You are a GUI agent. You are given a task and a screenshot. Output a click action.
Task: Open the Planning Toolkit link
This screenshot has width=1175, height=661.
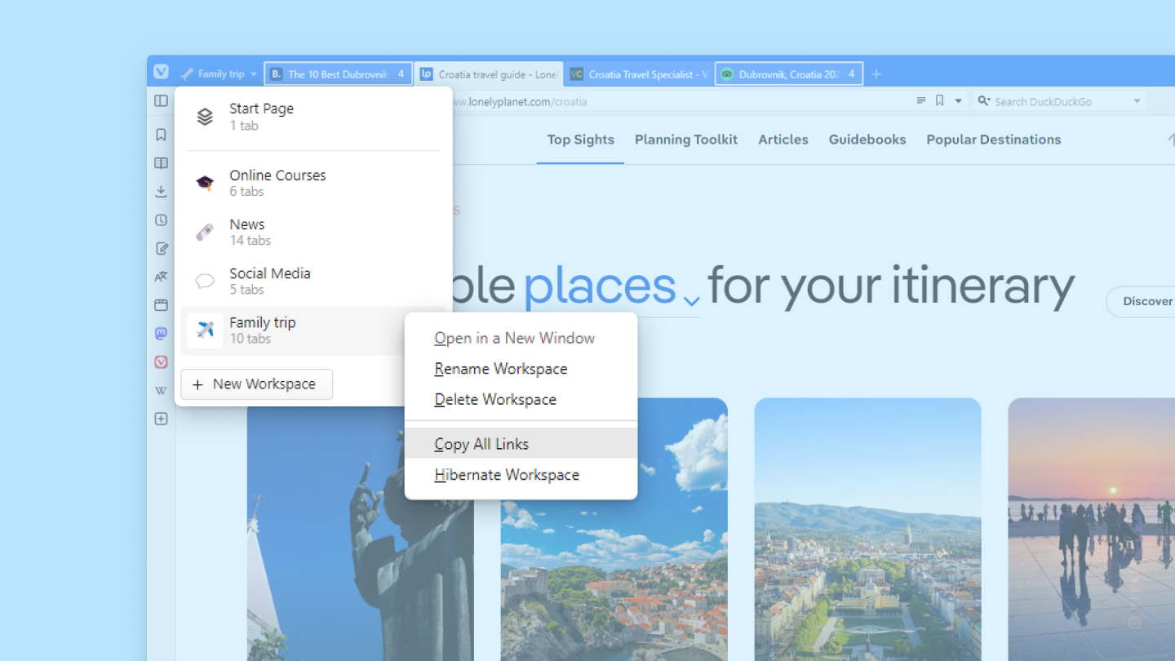686,140
